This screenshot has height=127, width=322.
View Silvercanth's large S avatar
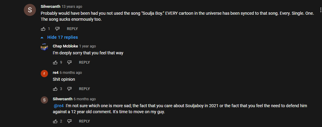pos(30,10)
